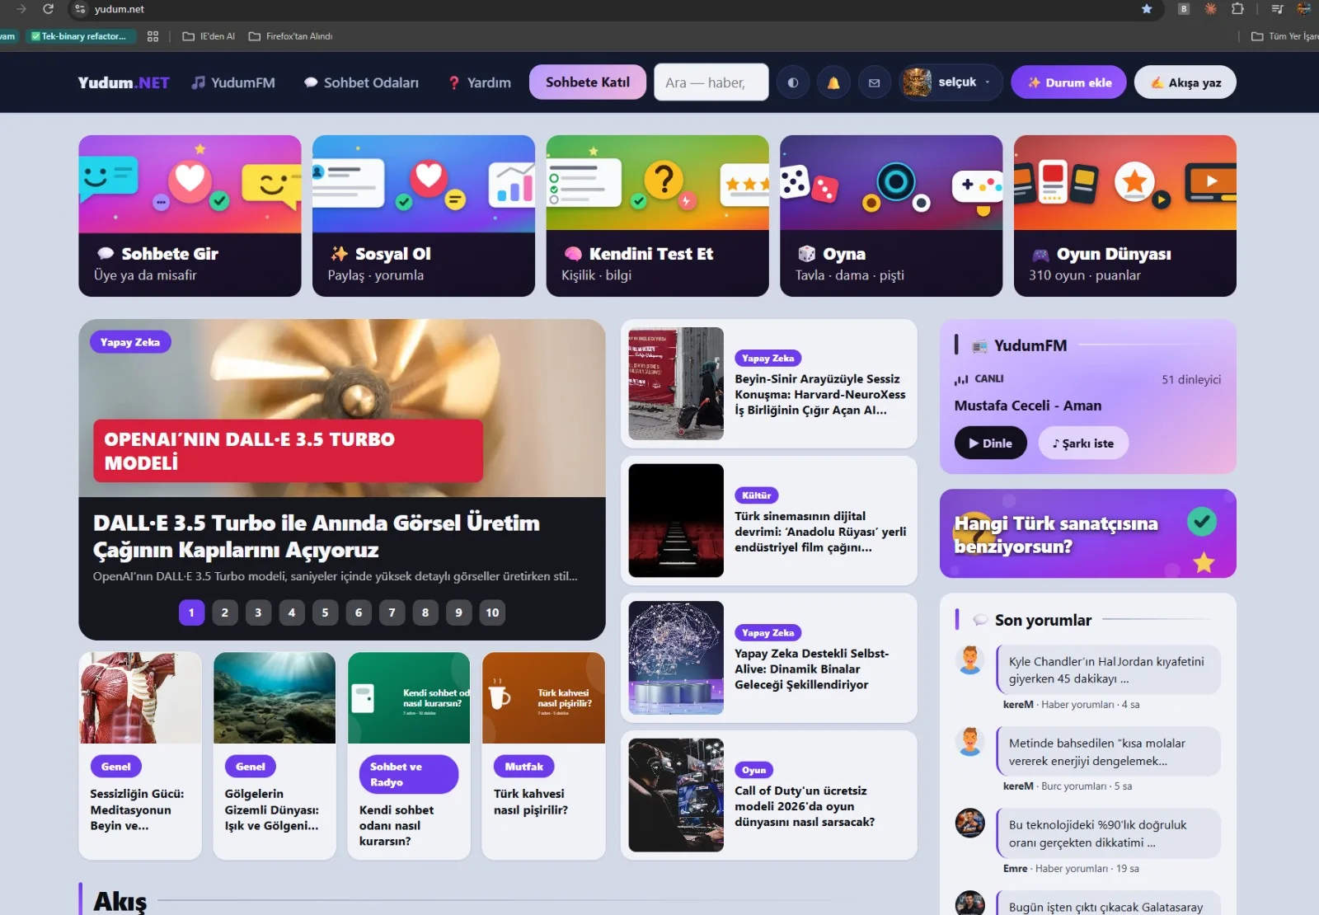Open the Oyun Dünyası card

(1125, 216)
